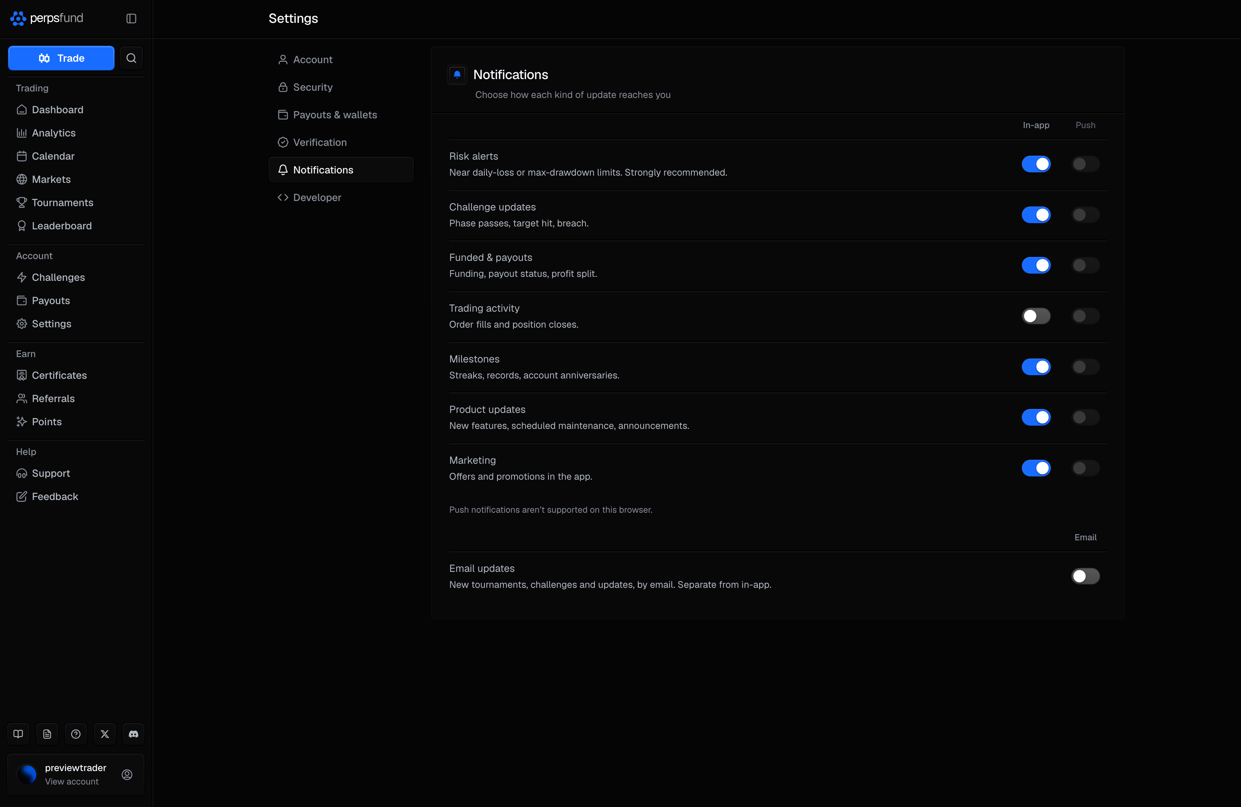
Task: Open Support under Help
Action: pos(75,474)
